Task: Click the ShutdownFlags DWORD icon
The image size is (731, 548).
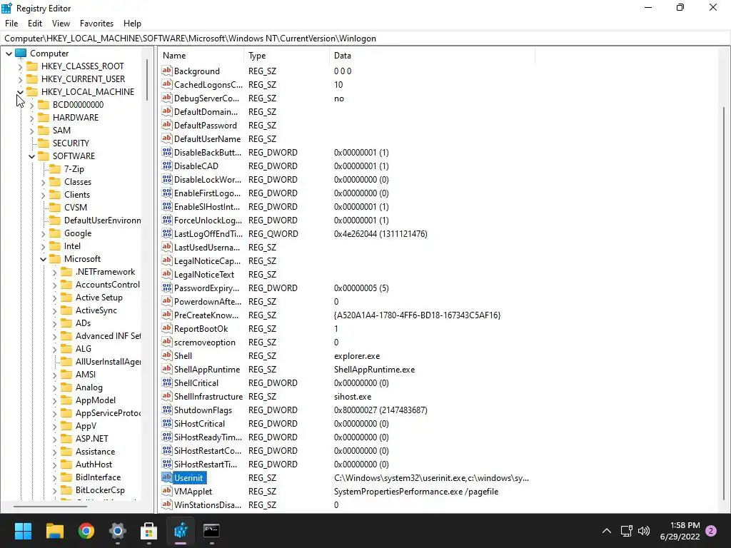Action: (167, 410)
